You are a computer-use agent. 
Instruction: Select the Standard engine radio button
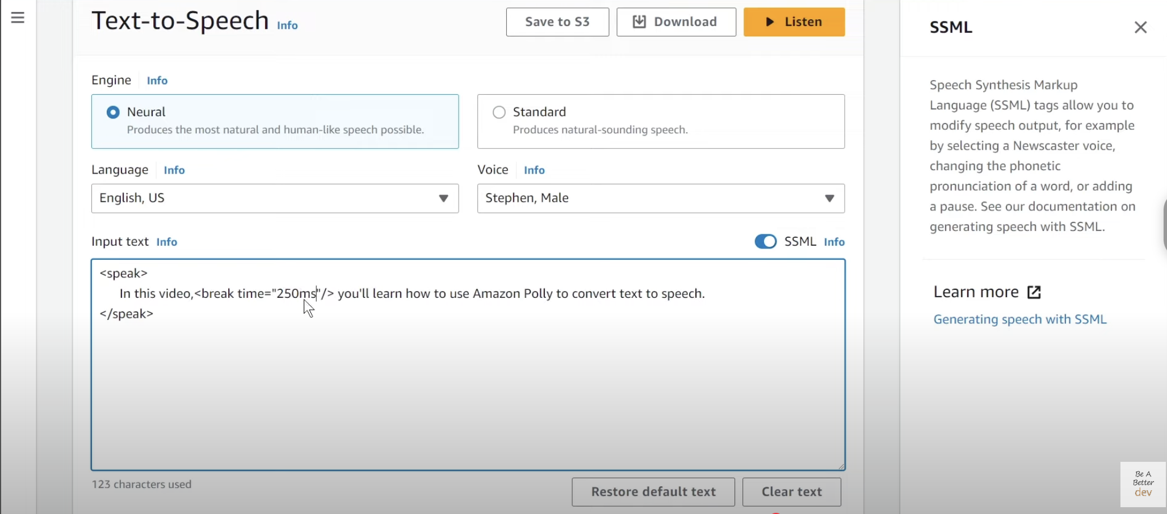499,112
